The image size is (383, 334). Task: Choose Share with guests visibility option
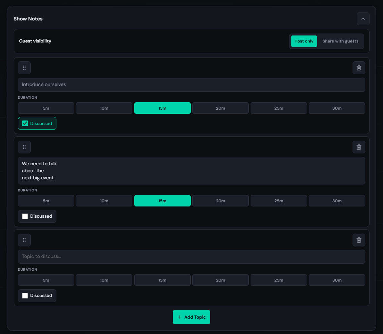[x=340, y=41]
